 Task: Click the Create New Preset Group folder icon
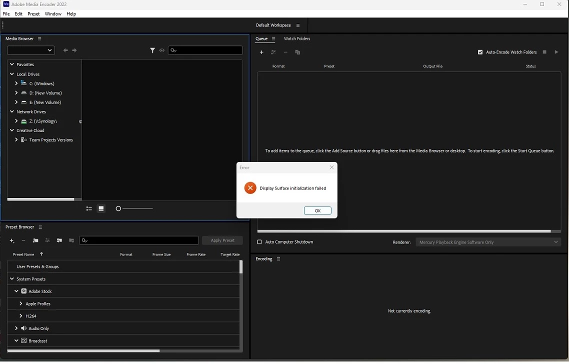point(35,240)
